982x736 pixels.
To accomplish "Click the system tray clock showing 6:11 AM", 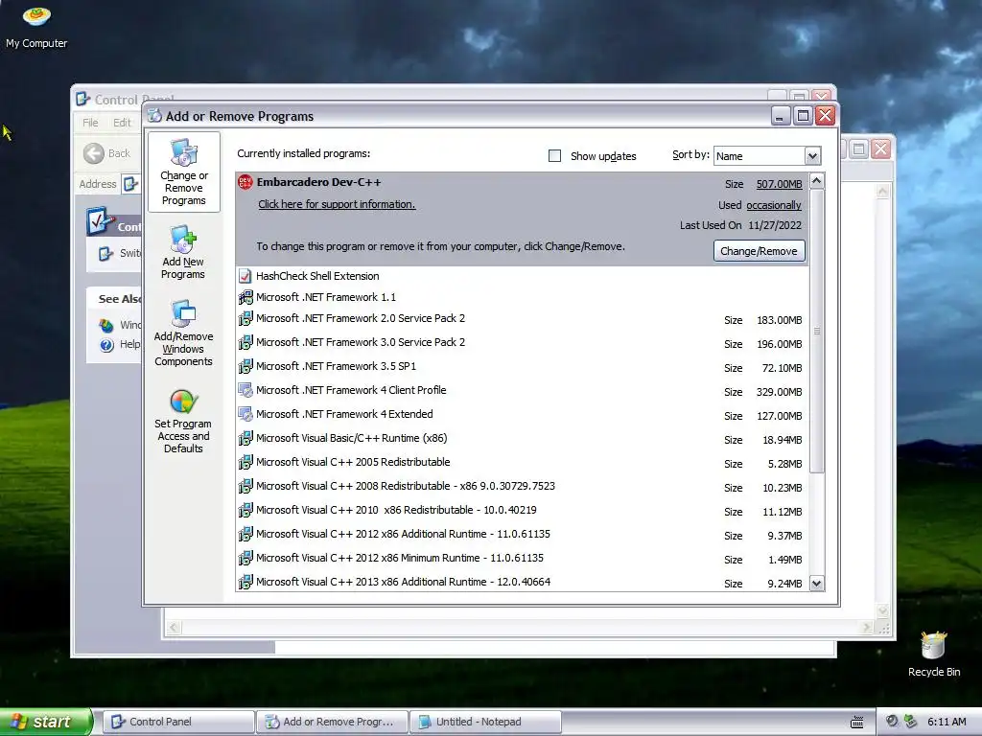I will coord(947,722).
